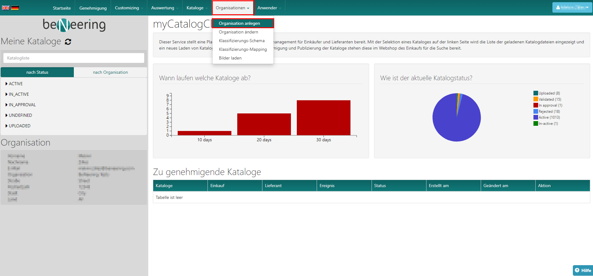Click the beNeering logo

(74, 25)
